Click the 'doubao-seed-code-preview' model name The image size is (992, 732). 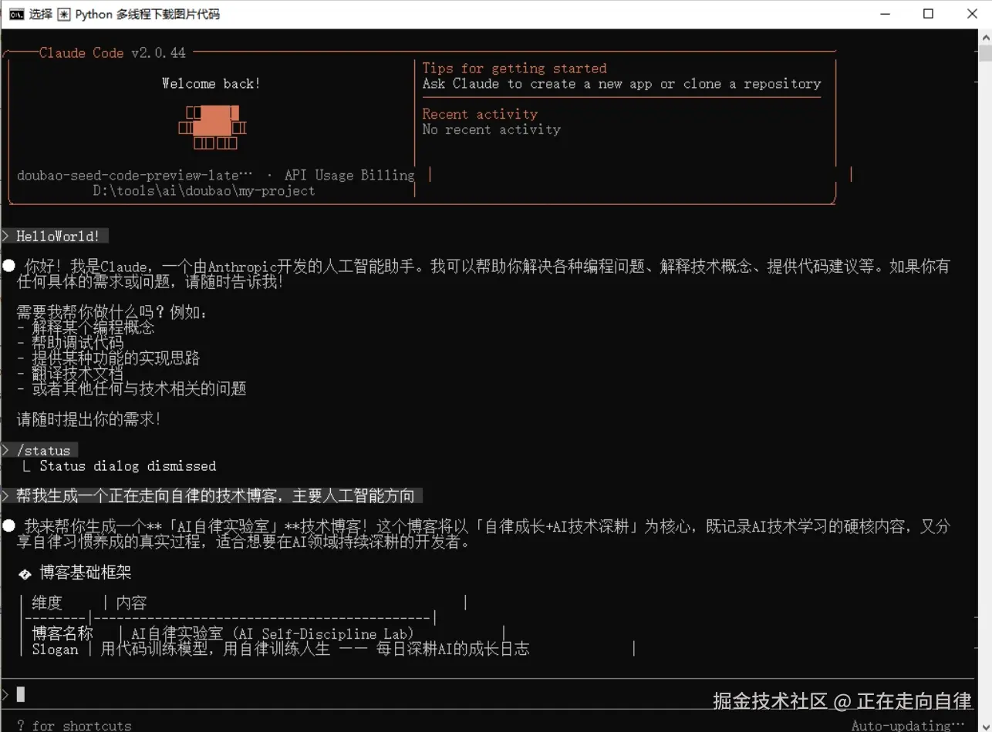134,175
